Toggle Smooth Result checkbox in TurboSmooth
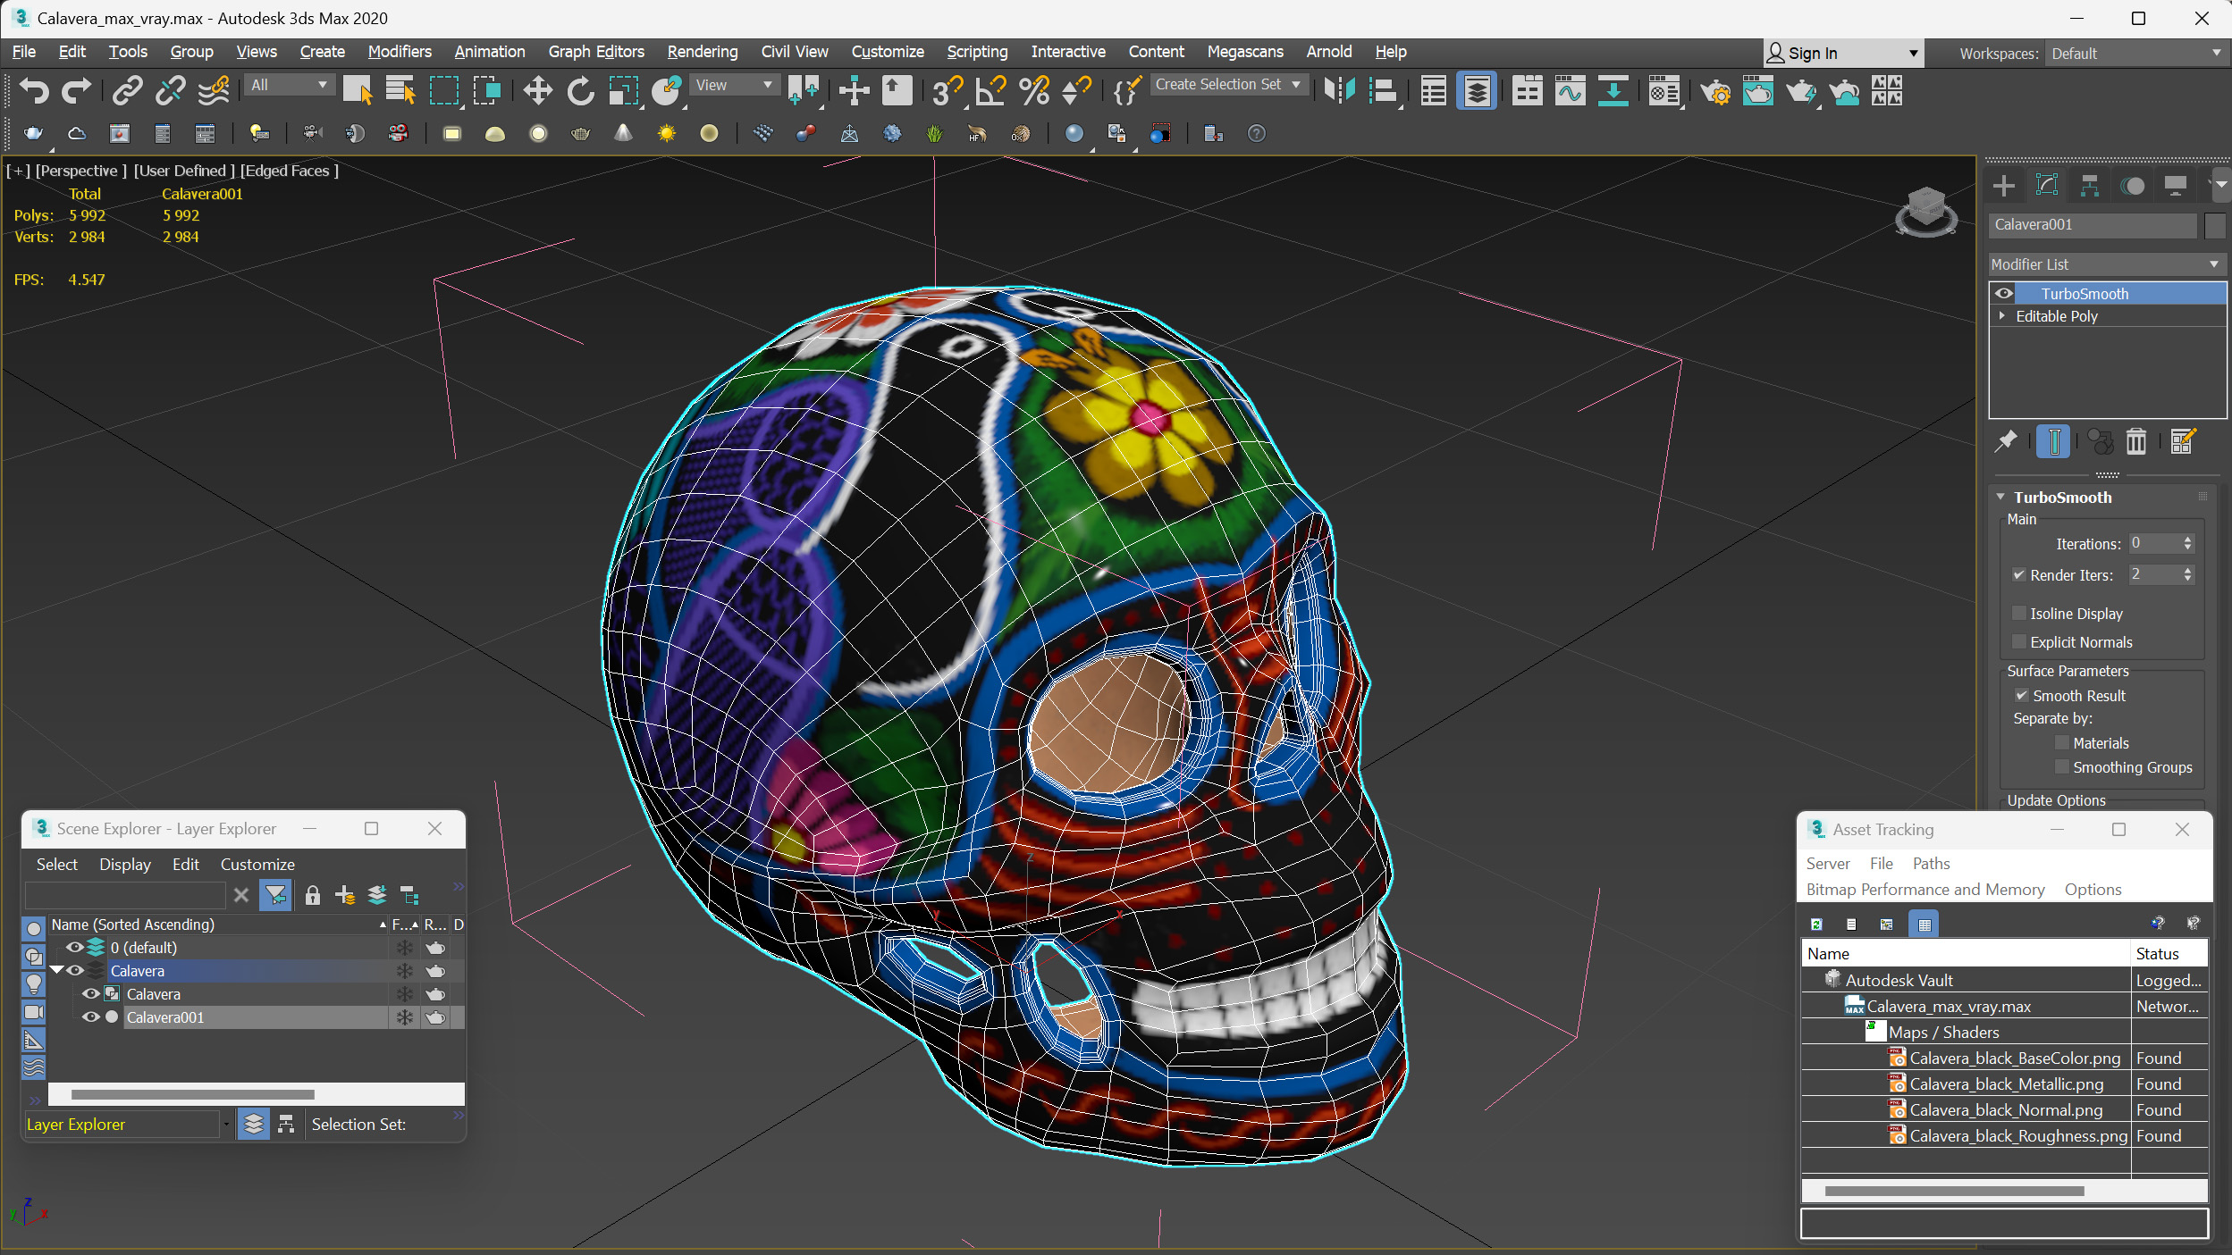The image size is (2232, 1255). tap(2022, 694)
